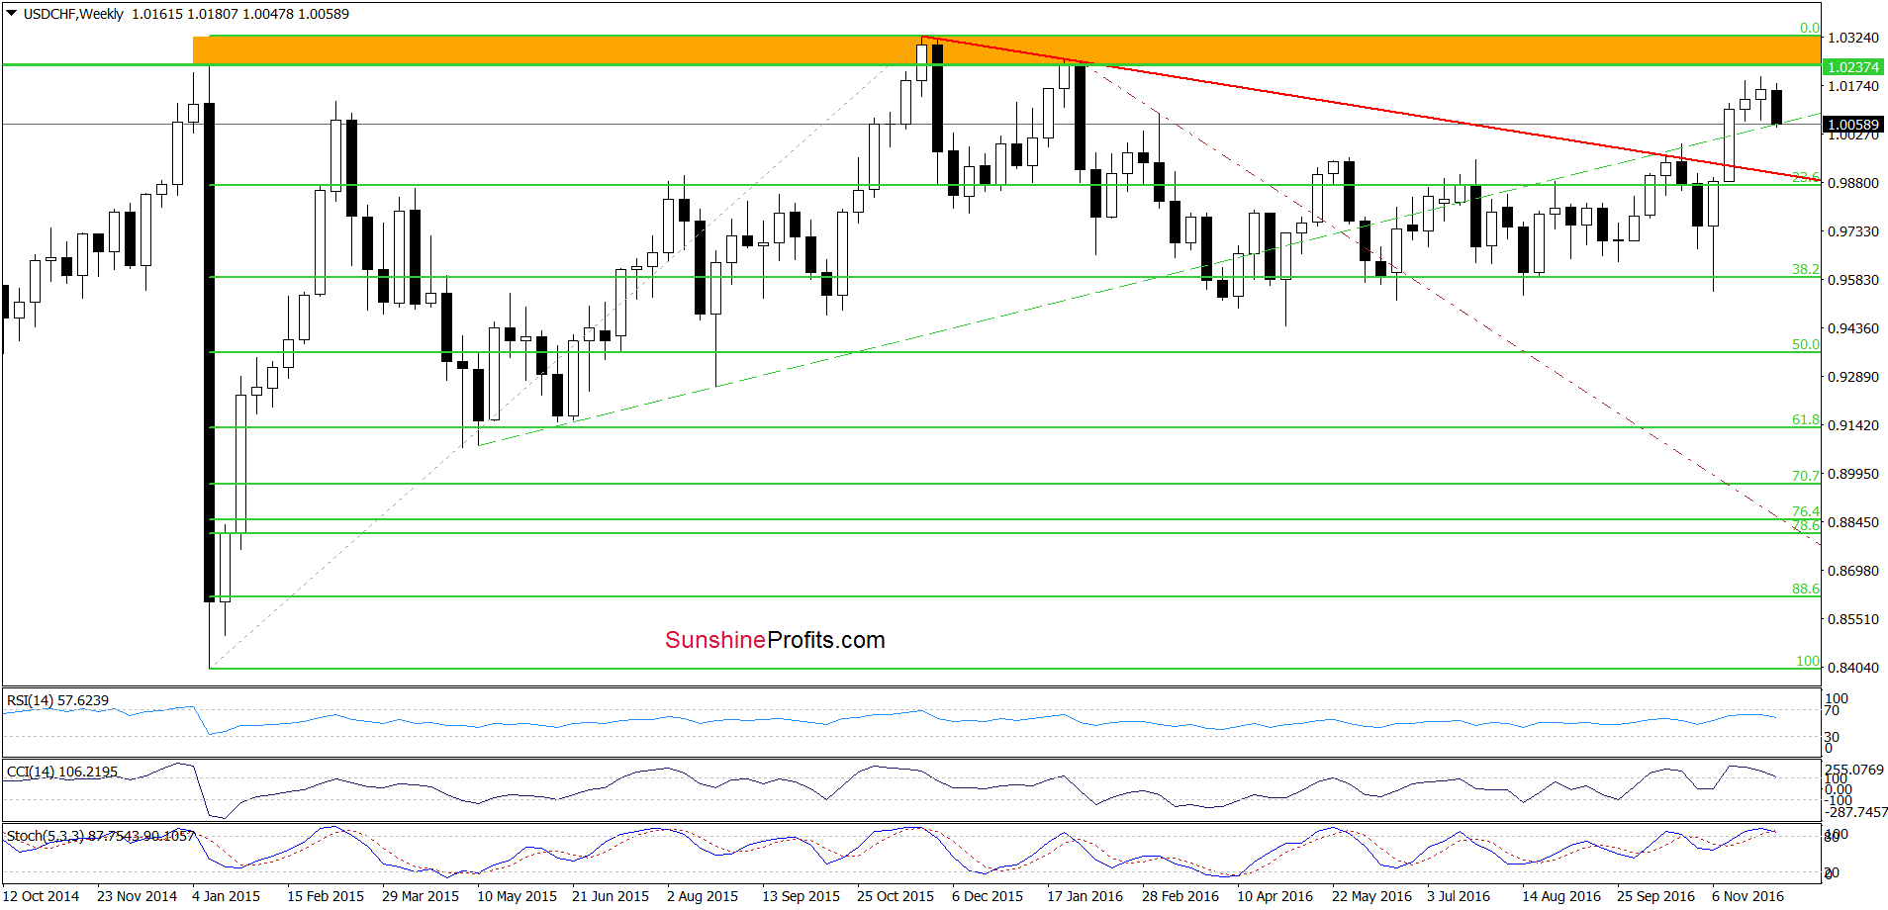Click the 10 Apr 2016 date label
Image resolution: width=1888 pixels, height=910 pixels.
click(x=1274, y=896)
